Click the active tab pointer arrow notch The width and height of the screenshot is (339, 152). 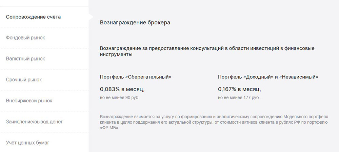(x=91, y=17)
